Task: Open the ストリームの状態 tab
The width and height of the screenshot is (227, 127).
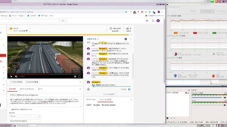Action: click(105, 99)
